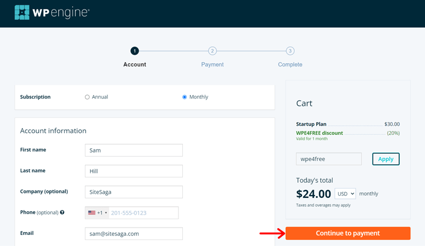Click the Apply coupon button
Screen dimensions: 425x246
386,159
